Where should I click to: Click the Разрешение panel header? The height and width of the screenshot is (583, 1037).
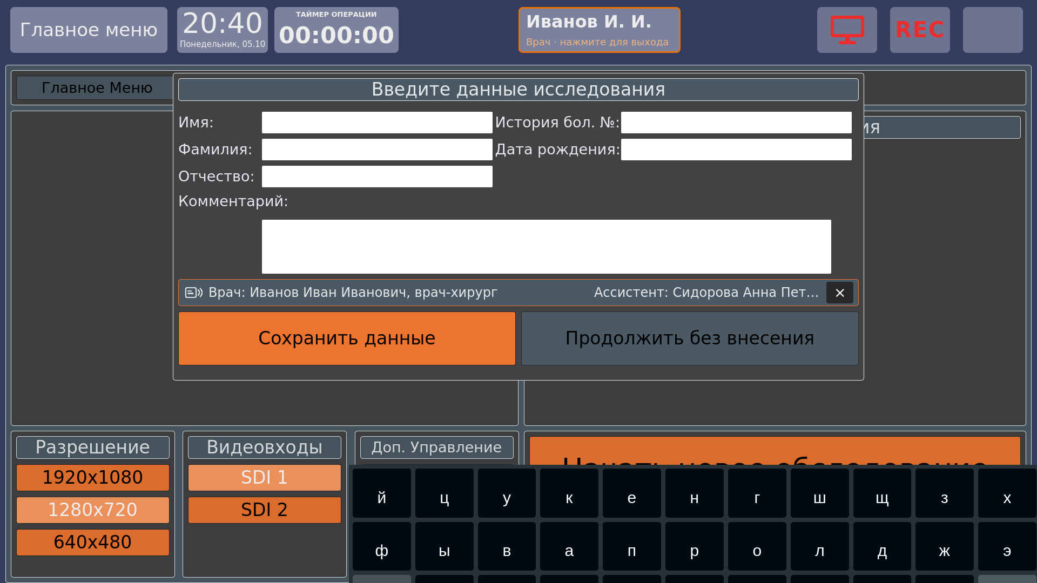93,448
